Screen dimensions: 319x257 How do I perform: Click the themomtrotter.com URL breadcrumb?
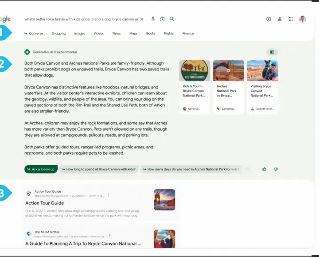click(70, 236)
